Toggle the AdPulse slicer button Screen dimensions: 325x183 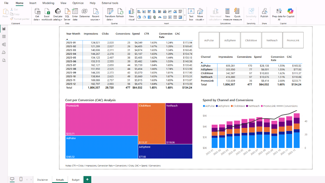click(x=209, y=40)
